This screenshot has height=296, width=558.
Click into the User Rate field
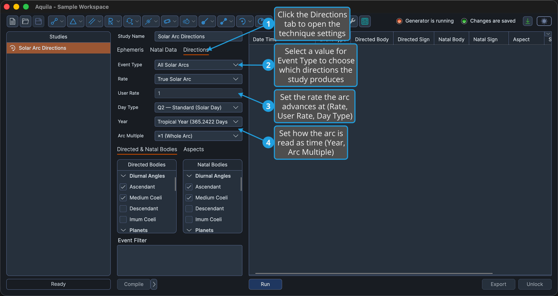tap(198, 93)
